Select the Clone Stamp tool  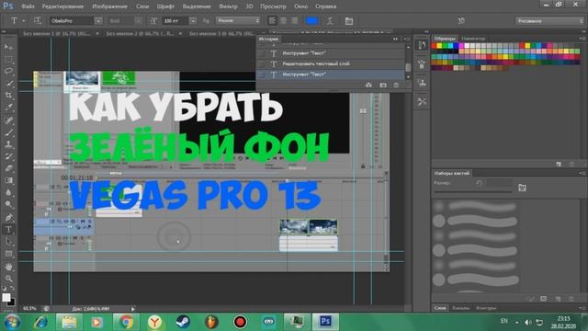(x=8, y=144)
